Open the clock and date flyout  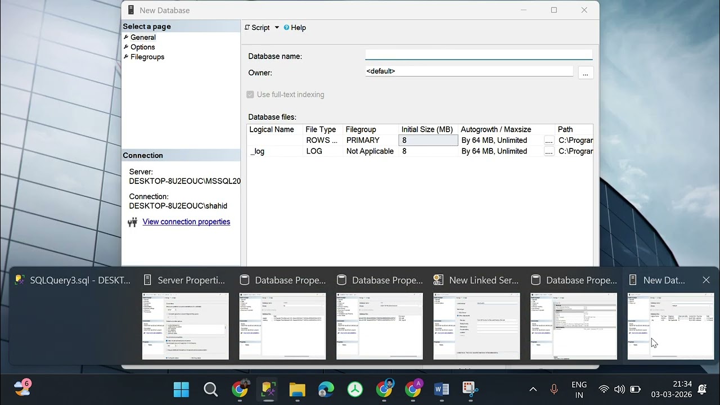[x=672, y=389]
